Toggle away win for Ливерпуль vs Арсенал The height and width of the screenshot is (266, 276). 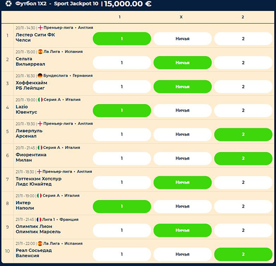click(x=243, y=134)
